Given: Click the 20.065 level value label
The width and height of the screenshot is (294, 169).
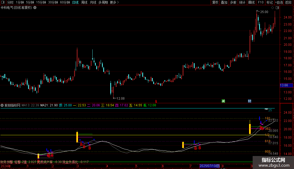Looking at the screenshot, I should coord(273,131).
